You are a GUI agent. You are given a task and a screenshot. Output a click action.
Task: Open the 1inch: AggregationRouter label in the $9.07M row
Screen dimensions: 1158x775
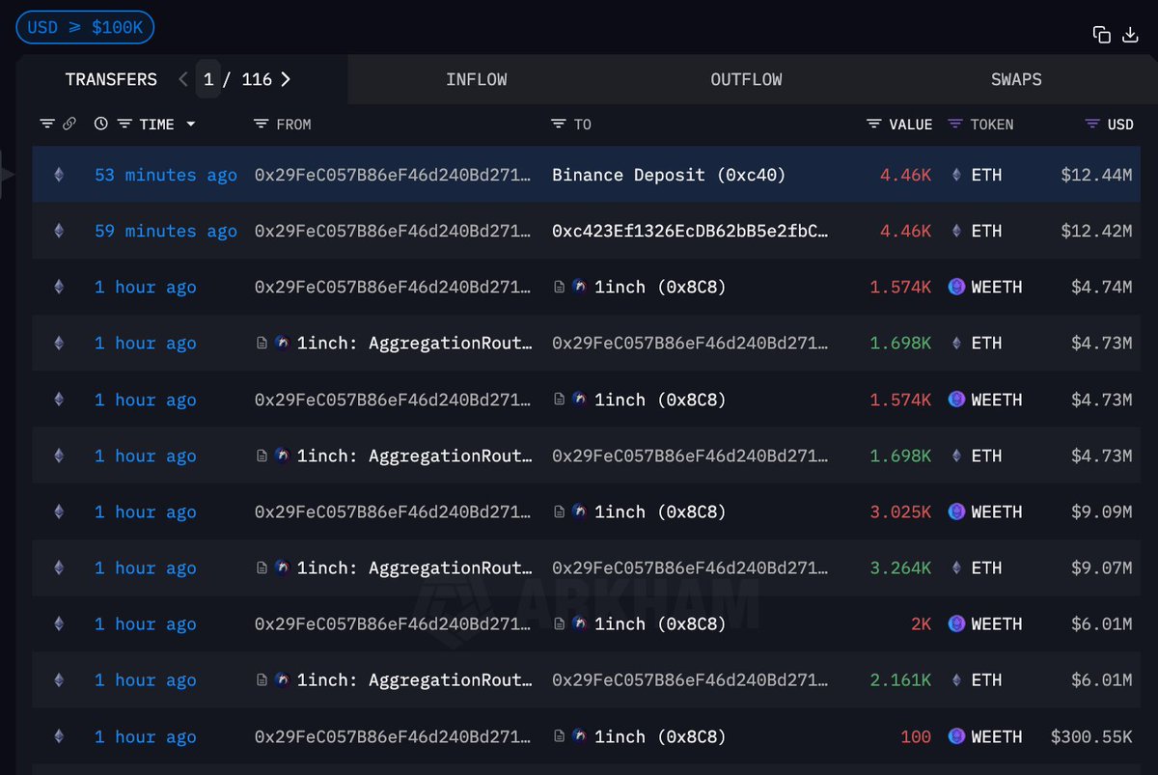415,567
